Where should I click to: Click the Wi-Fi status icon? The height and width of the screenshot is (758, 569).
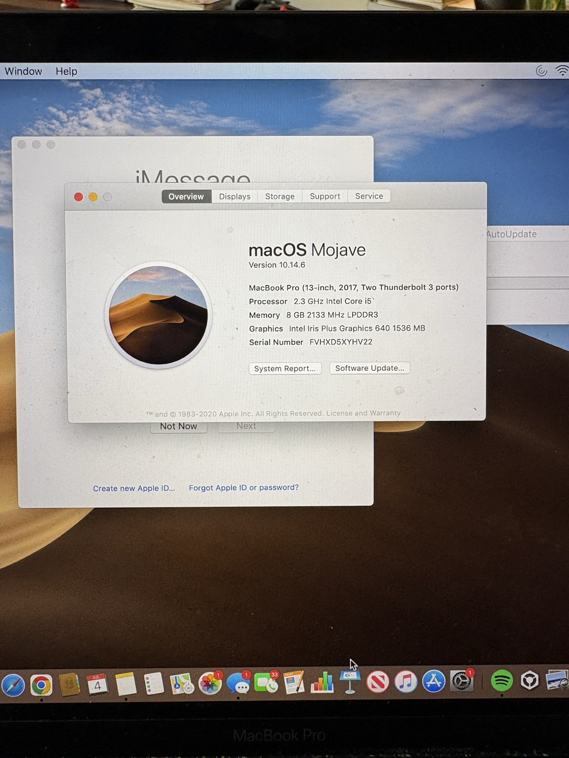coord(562,71)
